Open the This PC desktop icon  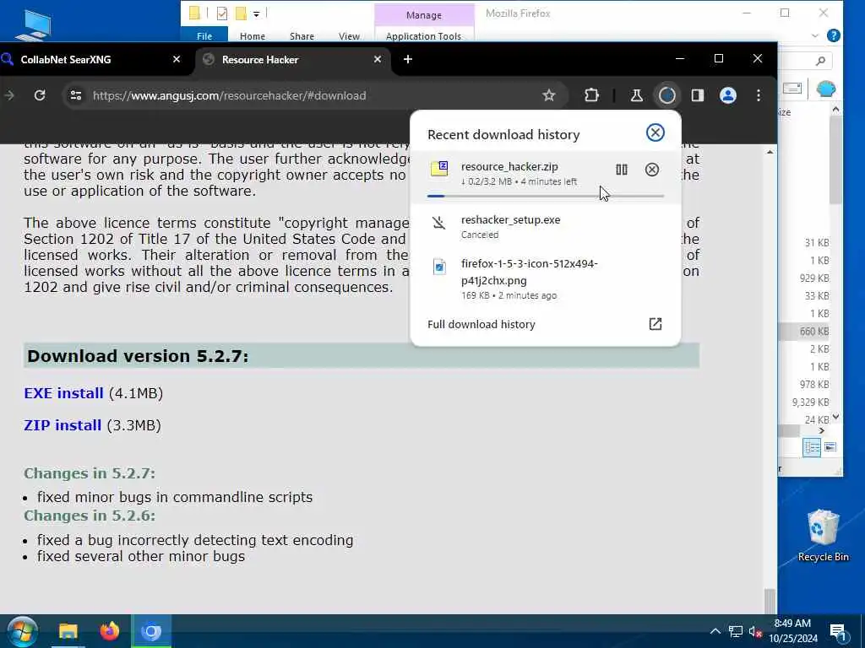coord(33,24)
